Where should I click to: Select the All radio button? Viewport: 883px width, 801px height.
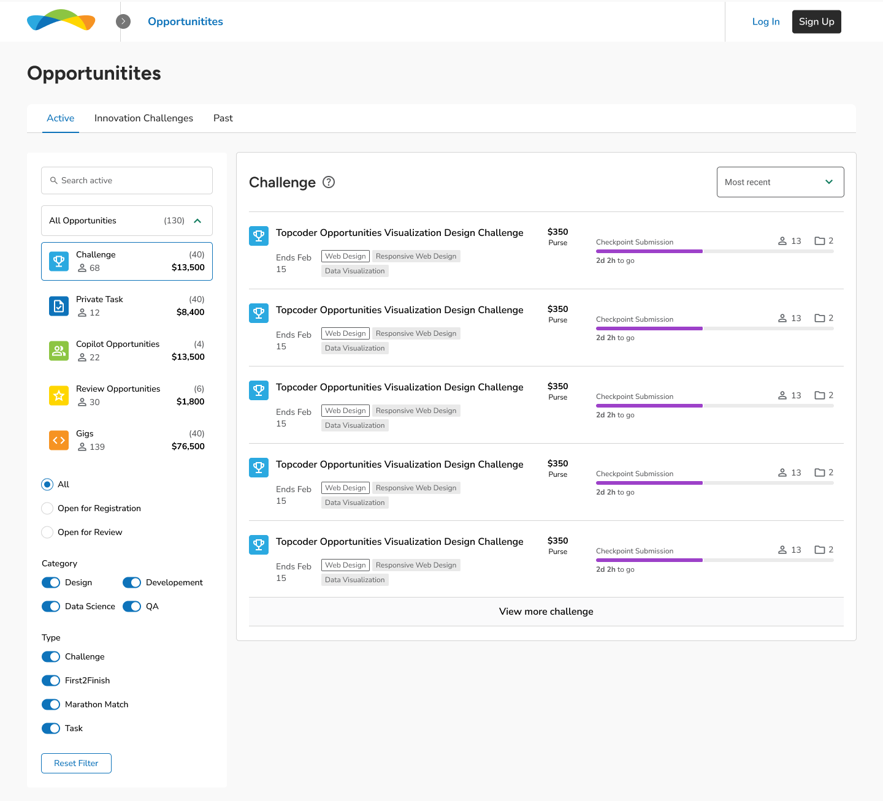[x=47, y=484]
